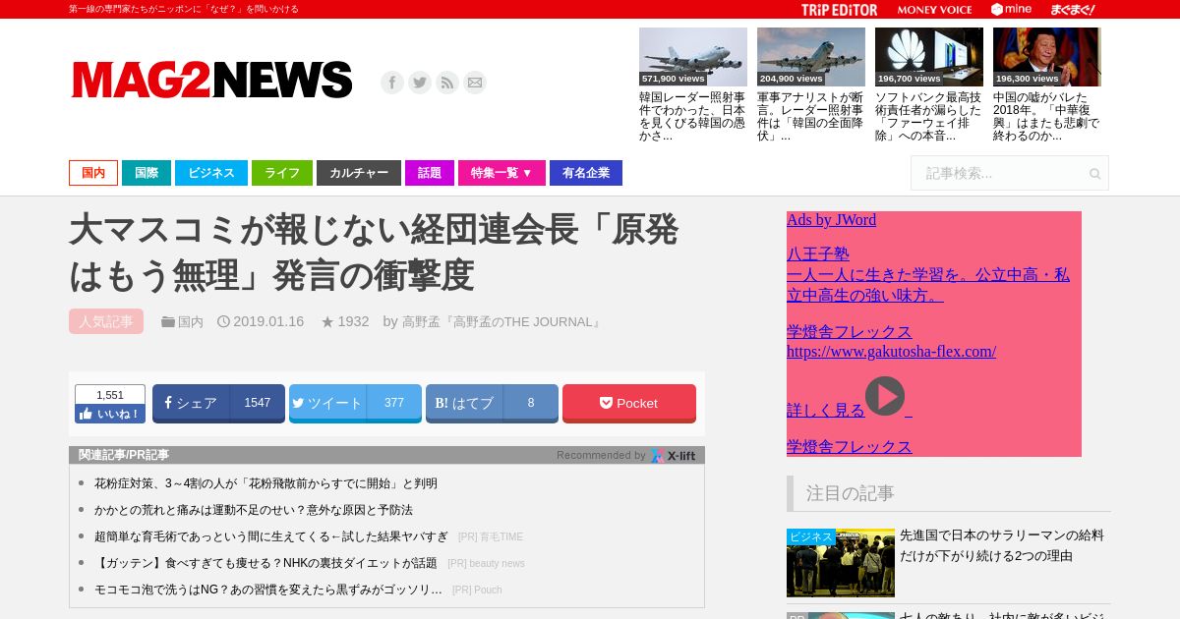Open the 国内 category link under the title
Screen dimensions: 1180x619
point(191,321)
